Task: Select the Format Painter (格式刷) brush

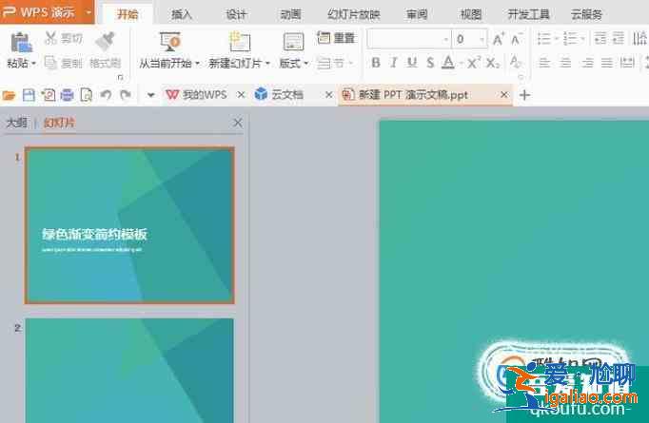Action: point(105,41)
